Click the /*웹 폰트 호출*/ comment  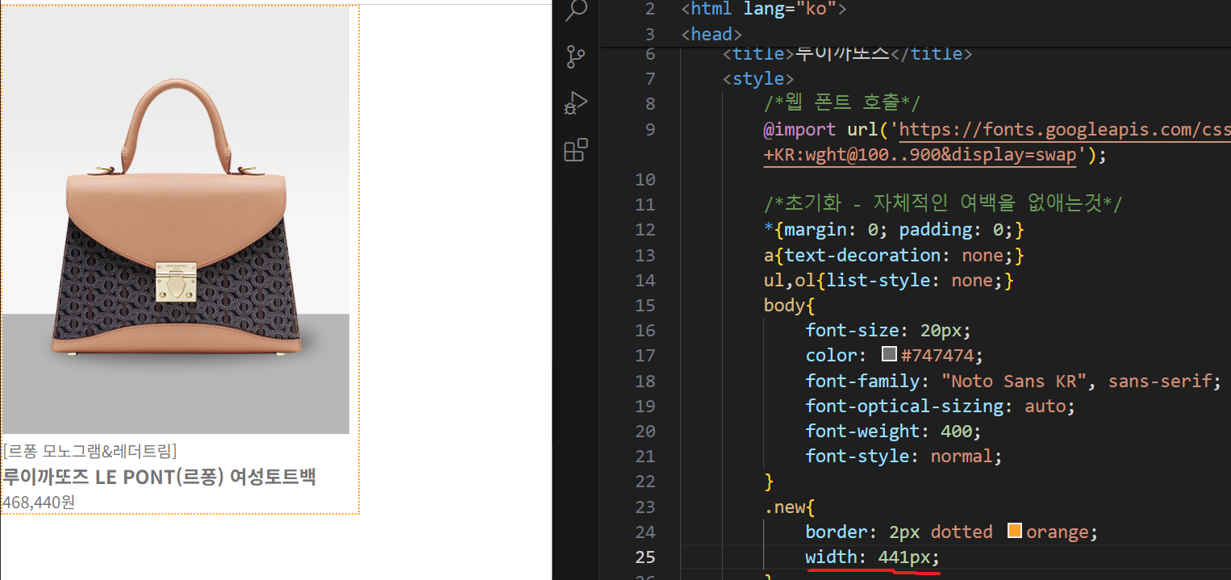(x=842, y=104)
